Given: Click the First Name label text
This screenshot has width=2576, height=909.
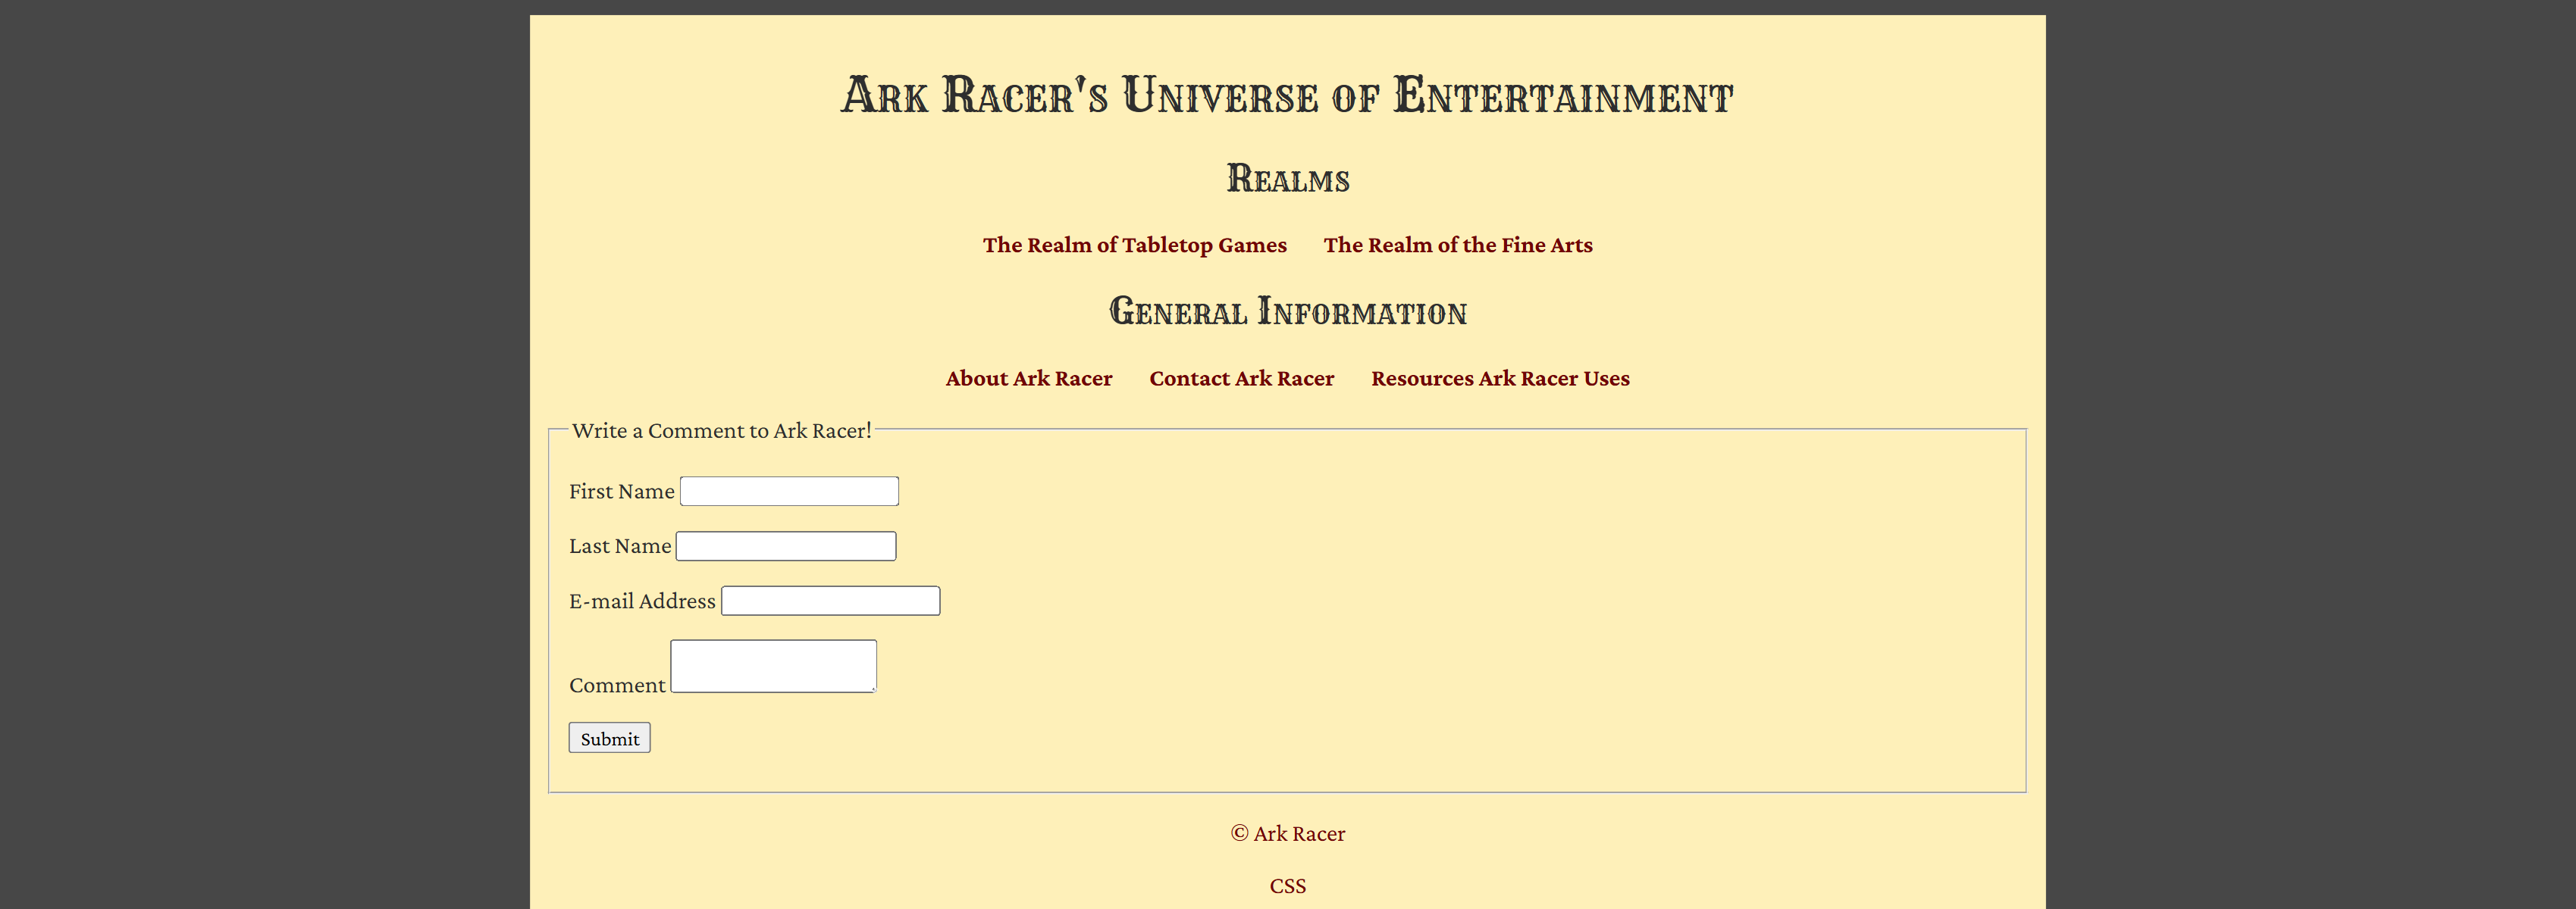Looking at the screenshot, I should (x=620, y=490).
